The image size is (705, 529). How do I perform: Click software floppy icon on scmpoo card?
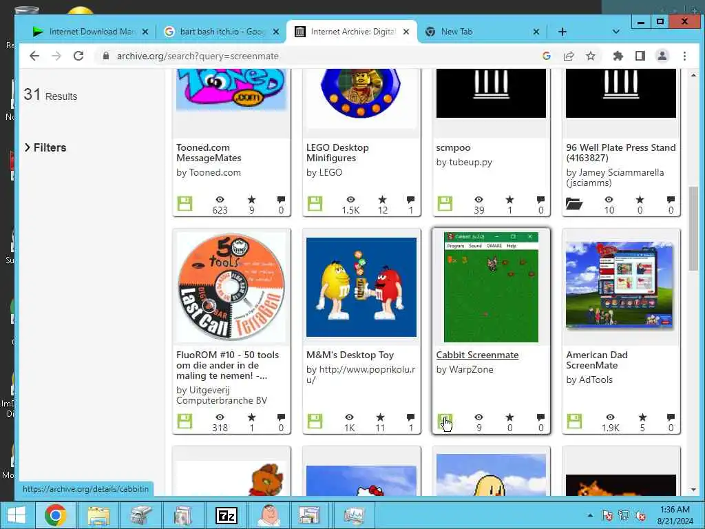tap(445, 203)
